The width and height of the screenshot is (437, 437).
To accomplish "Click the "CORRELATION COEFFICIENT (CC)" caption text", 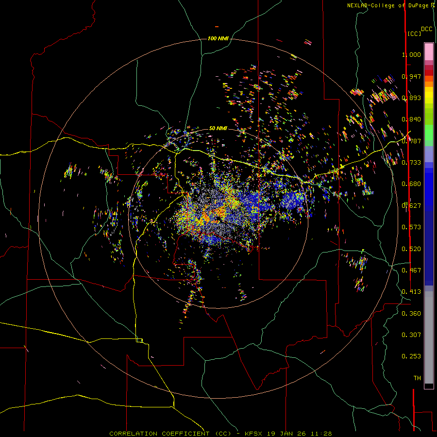I will 170,434.
